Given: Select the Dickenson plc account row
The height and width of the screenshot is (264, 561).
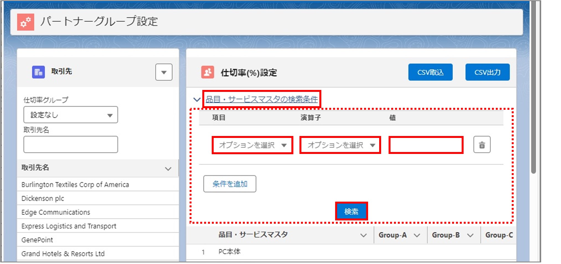Looking at the screenshot, I should (x=98, y=198).
